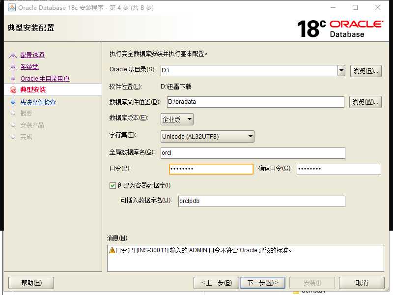393x295 pixels.
Task: Jump to the 先决条件检查 step
Action: [38, 102]
